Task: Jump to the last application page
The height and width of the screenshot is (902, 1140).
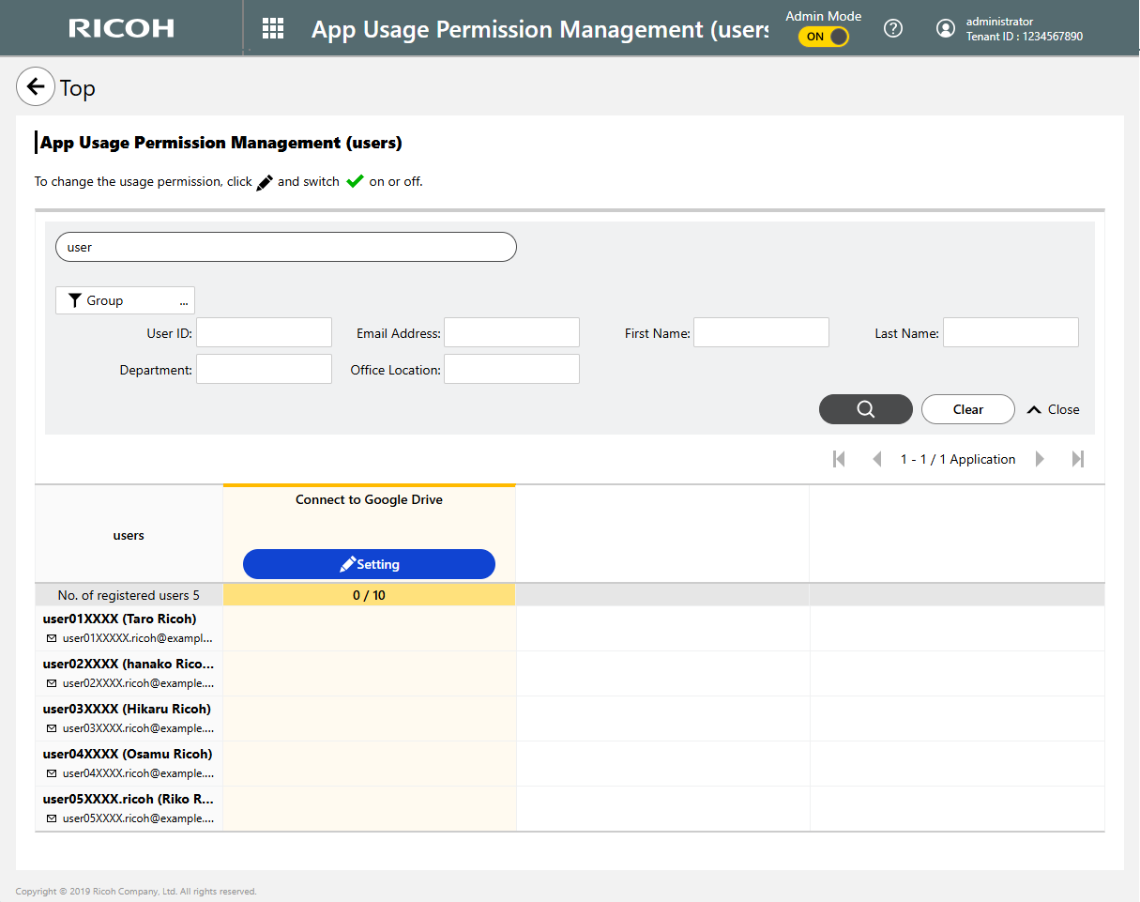Action: [1078, 459]
